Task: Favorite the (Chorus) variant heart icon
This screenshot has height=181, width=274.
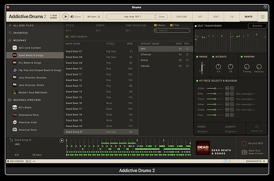Action: 187,54
